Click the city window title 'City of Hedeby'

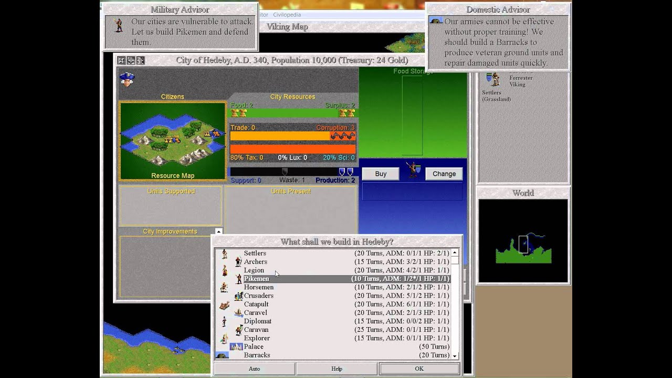(292, 60)
